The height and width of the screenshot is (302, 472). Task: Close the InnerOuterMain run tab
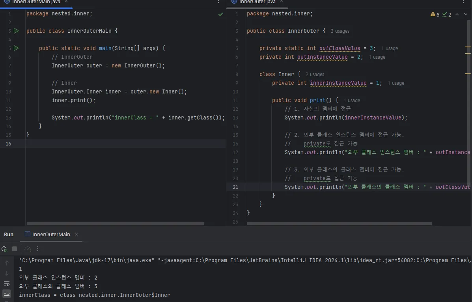coord(76,234)
